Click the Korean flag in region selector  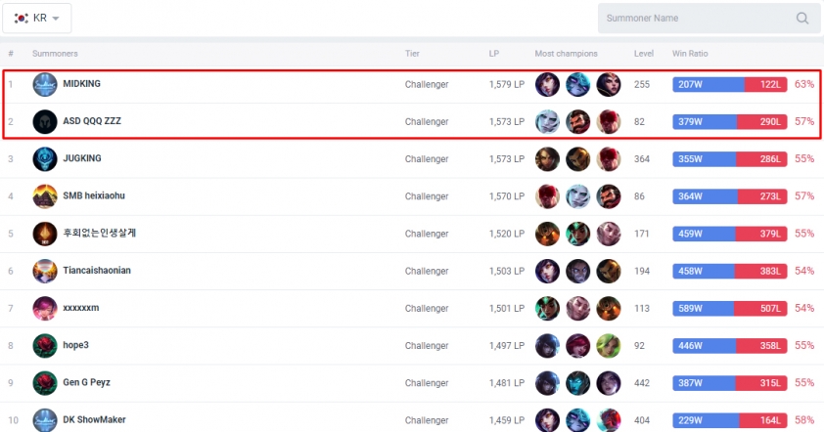21,18
